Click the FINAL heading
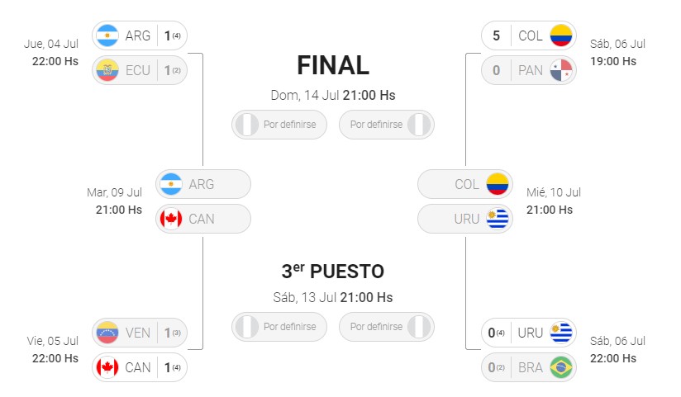Image resolution: width=681 pixels, height=397 pixels. click(333, 65)
